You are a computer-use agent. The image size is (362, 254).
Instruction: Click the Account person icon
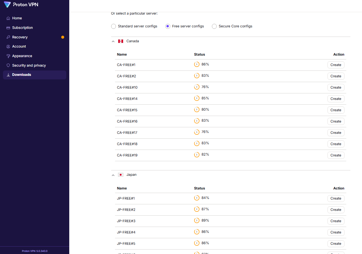(x=8, y=46)
